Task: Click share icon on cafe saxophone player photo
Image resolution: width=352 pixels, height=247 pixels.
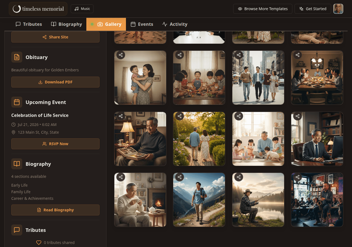Action: click(298, 177)
